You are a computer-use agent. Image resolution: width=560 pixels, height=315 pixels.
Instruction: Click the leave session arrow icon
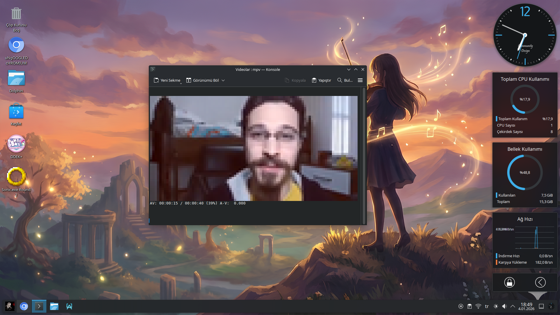click(x=540, y=282)
